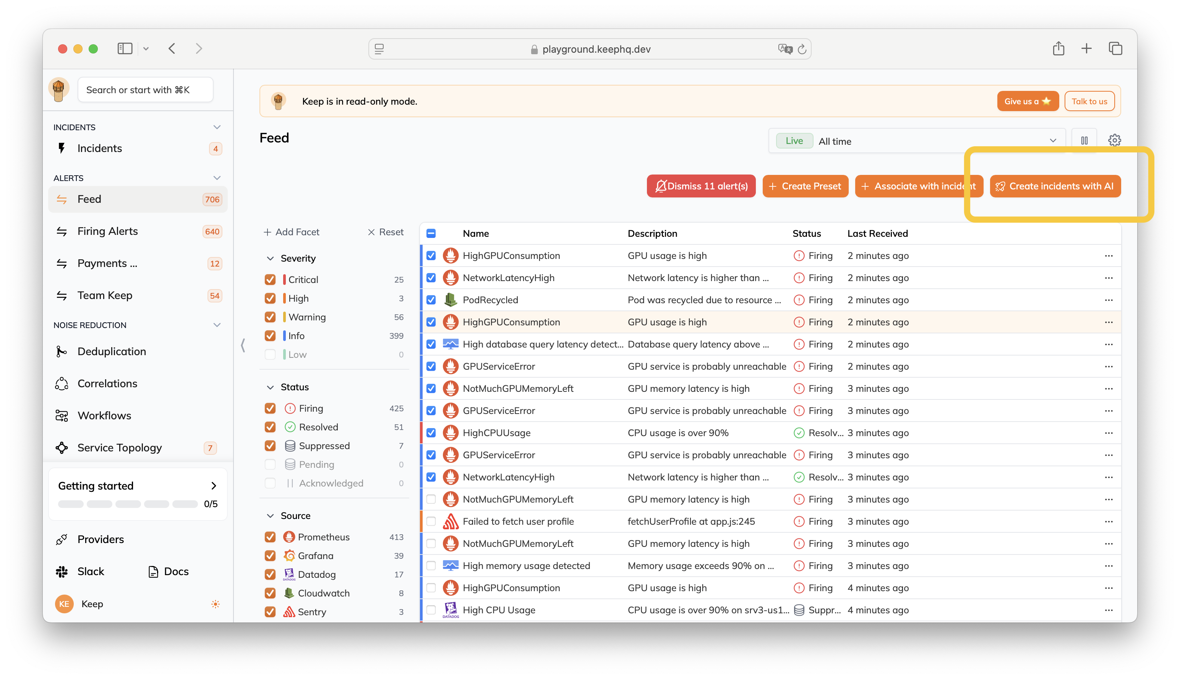Click Associate with incident button
1180x679 pixels.
918,186
